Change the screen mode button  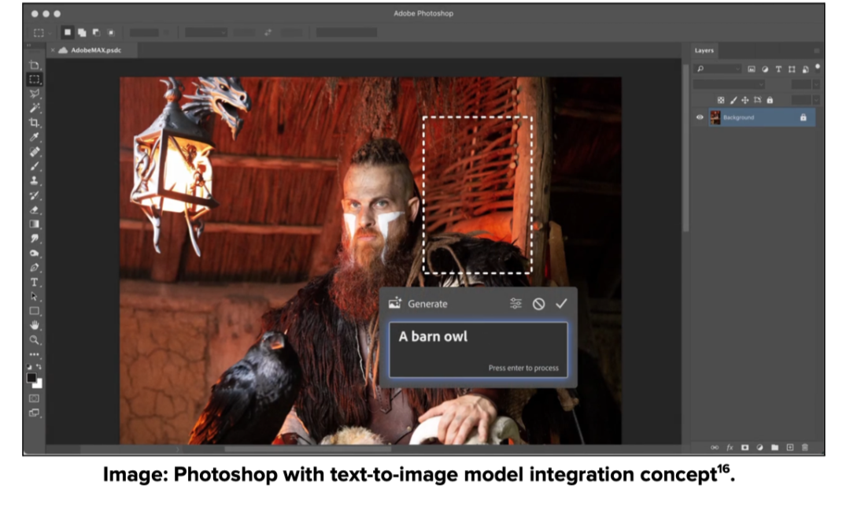coord(34,413)
